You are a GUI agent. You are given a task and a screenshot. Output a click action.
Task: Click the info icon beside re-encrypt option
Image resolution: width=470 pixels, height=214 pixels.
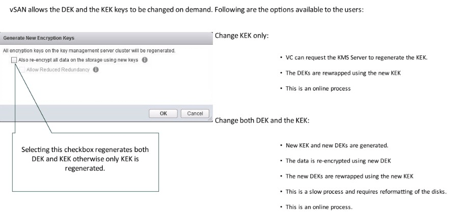145,60
